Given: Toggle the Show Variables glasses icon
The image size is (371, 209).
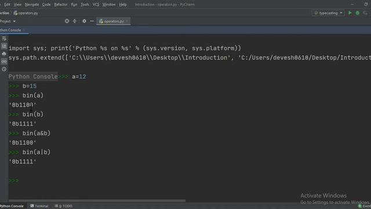Looking at the screenshot, I should 4,62.
